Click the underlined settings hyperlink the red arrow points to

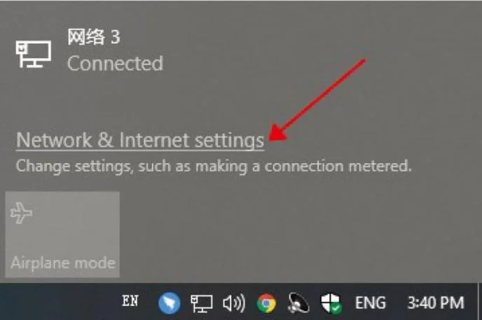click(140, 141)
